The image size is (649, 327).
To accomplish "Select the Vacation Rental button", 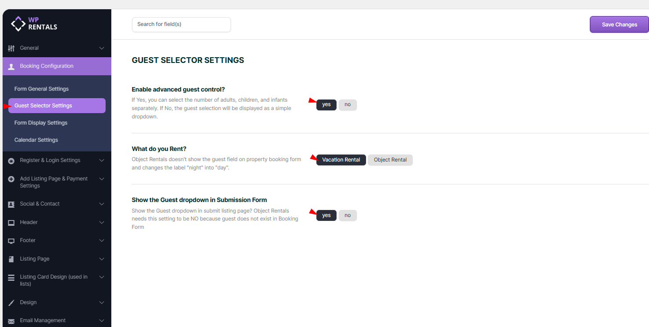I will (x=341, y=160).
